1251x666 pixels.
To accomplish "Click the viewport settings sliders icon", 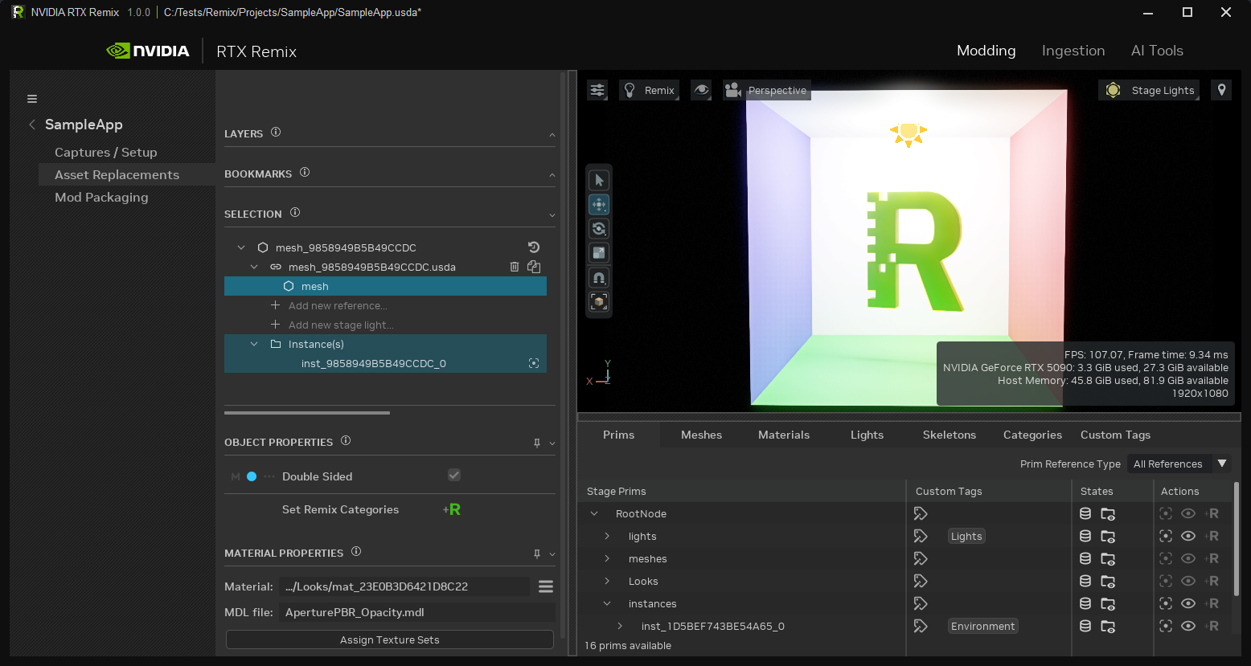I will coord(597,90).
